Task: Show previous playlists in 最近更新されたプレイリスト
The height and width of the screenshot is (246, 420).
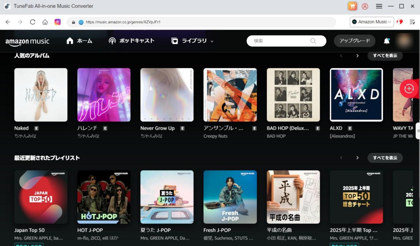Action: tap(341, 158)
